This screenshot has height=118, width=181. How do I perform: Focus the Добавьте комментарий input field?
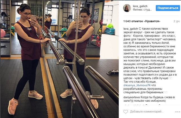point(146,112)
